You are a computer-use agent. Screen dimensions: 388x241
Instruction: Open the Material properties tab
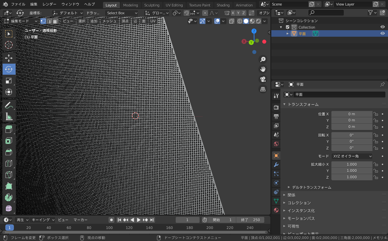pyautogui.click(x=276, y=210)
